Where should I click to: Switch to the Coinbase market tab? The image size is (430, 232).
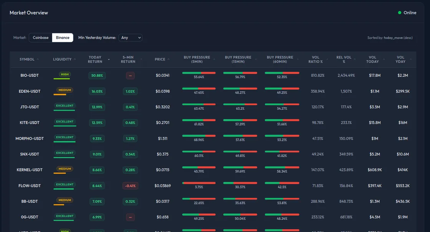click(x=40, y=38)
